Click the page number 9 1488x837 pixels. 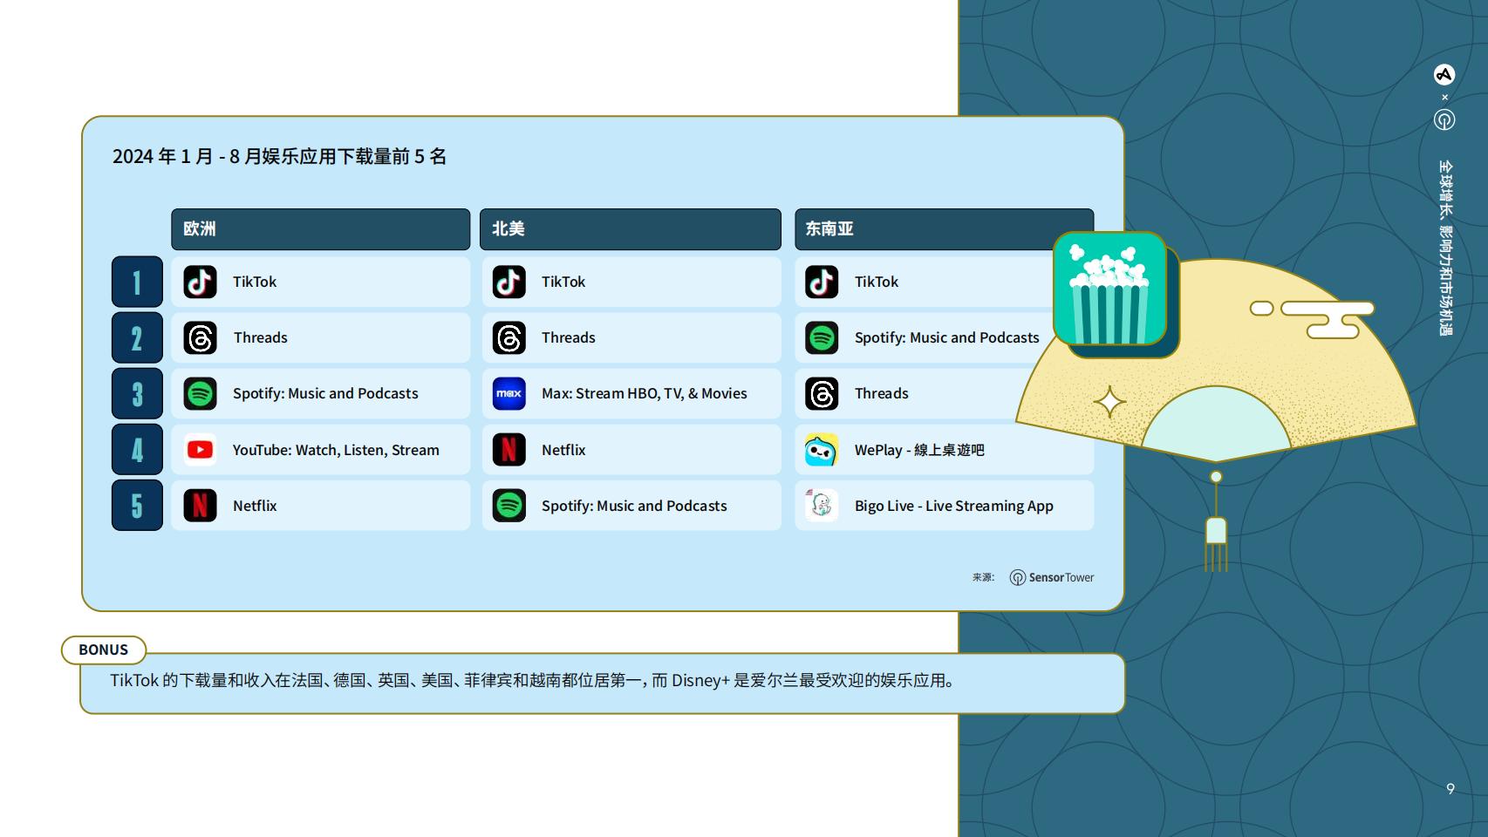tap(1450, 788)
